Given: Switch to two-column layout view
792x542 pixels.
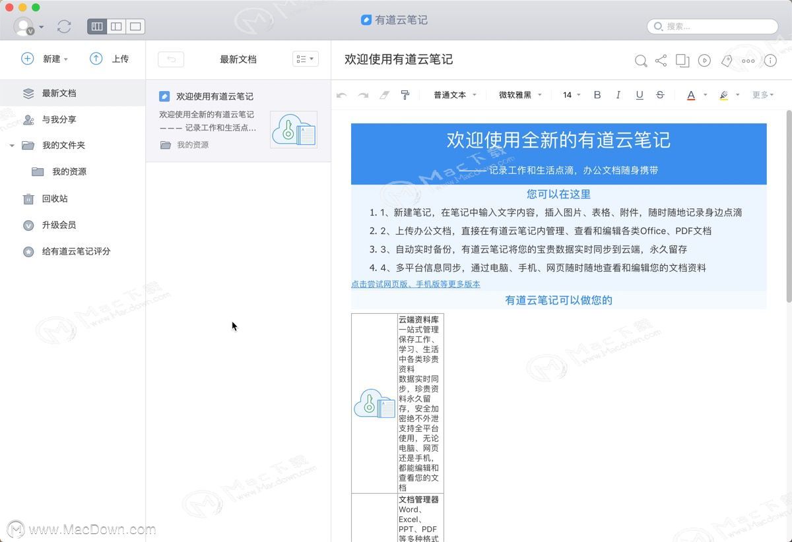Looking at the screenshot, I should point(116,26).
